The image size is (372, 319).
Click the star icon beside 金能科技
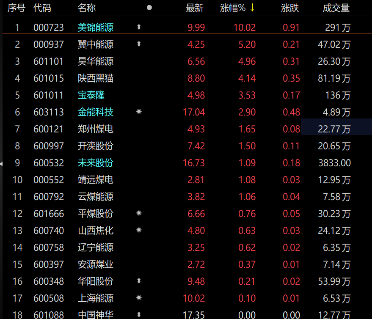point(139,111)
